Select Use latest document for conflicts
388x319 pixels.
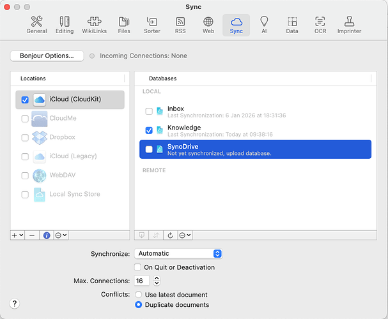point(138,294)
